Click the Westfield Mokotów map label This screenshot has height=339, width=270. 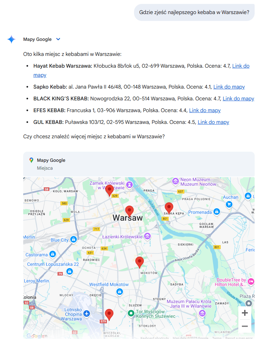click(x=109, y=284)
